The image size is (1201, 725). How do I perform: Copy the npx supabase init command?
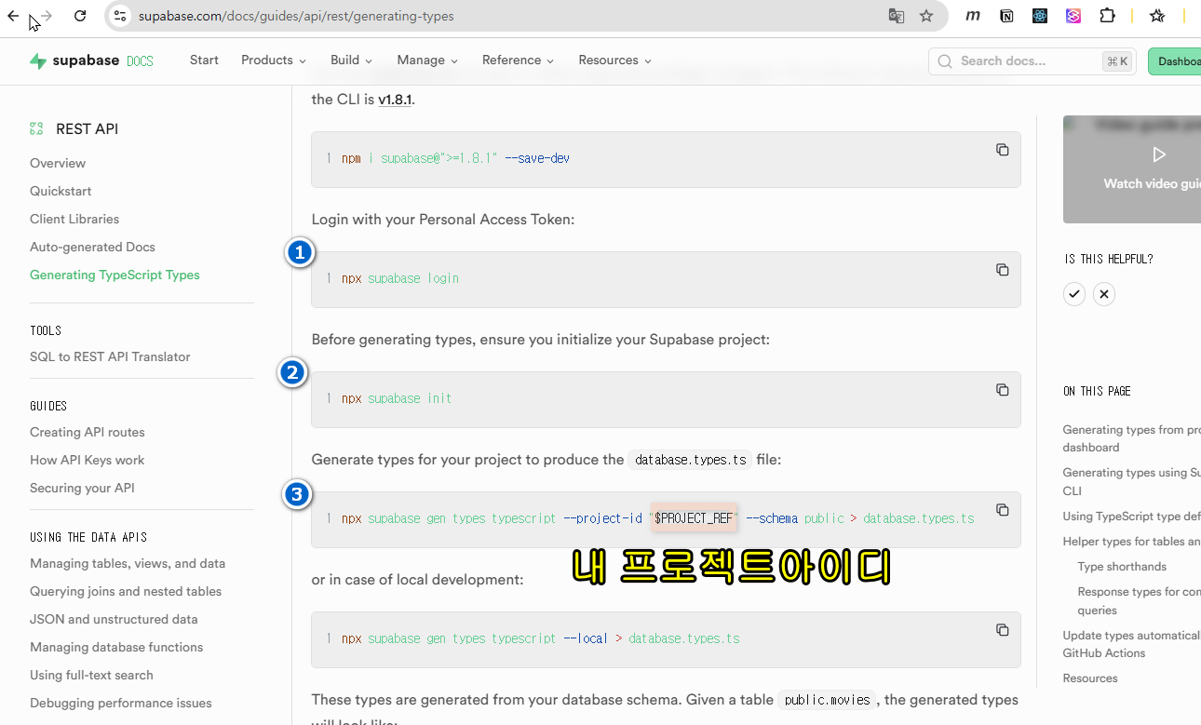(1002, 390)
